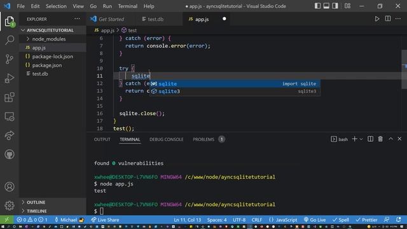Open Customize Layout icon
The height and width of the screenshot is (229, 407).
(348, 6)
